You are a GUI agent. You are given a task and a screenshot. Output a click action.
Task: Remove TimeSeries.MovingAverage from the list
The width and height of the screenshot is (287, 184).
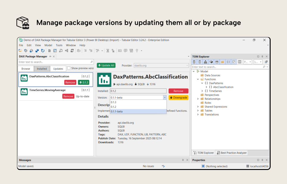point(68,96)
